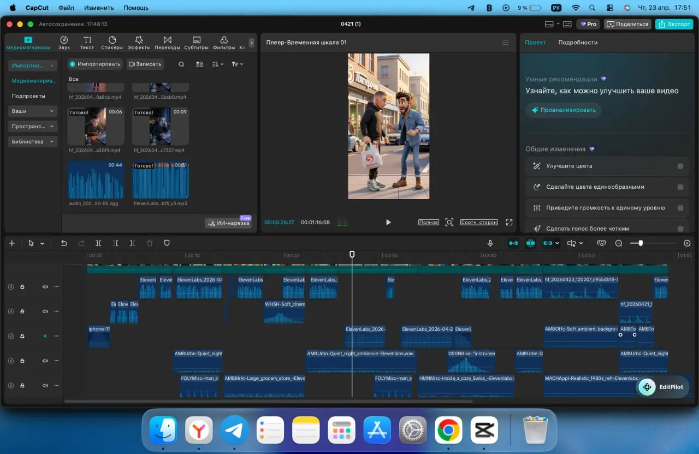
Task: Enter fullscreen preview in the player
Action: (x=509, y=223)
